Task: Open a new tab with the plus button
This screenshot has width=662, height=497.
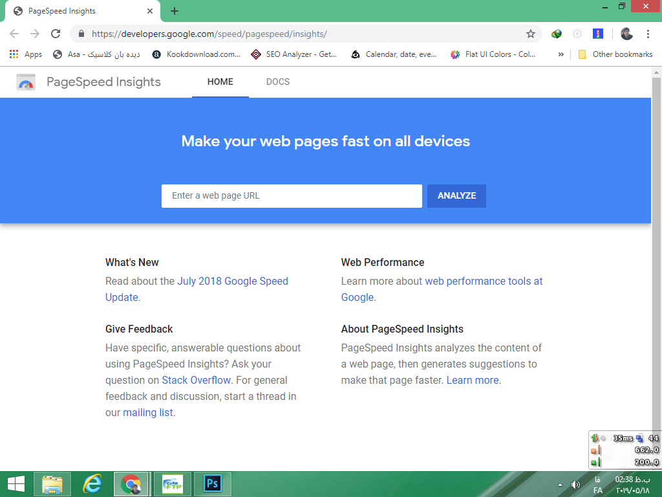Action: (x=175, y=12)
